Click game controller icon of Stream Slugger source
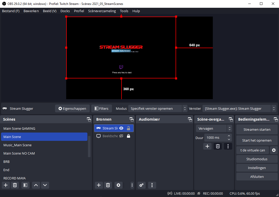 pos(99,128)
